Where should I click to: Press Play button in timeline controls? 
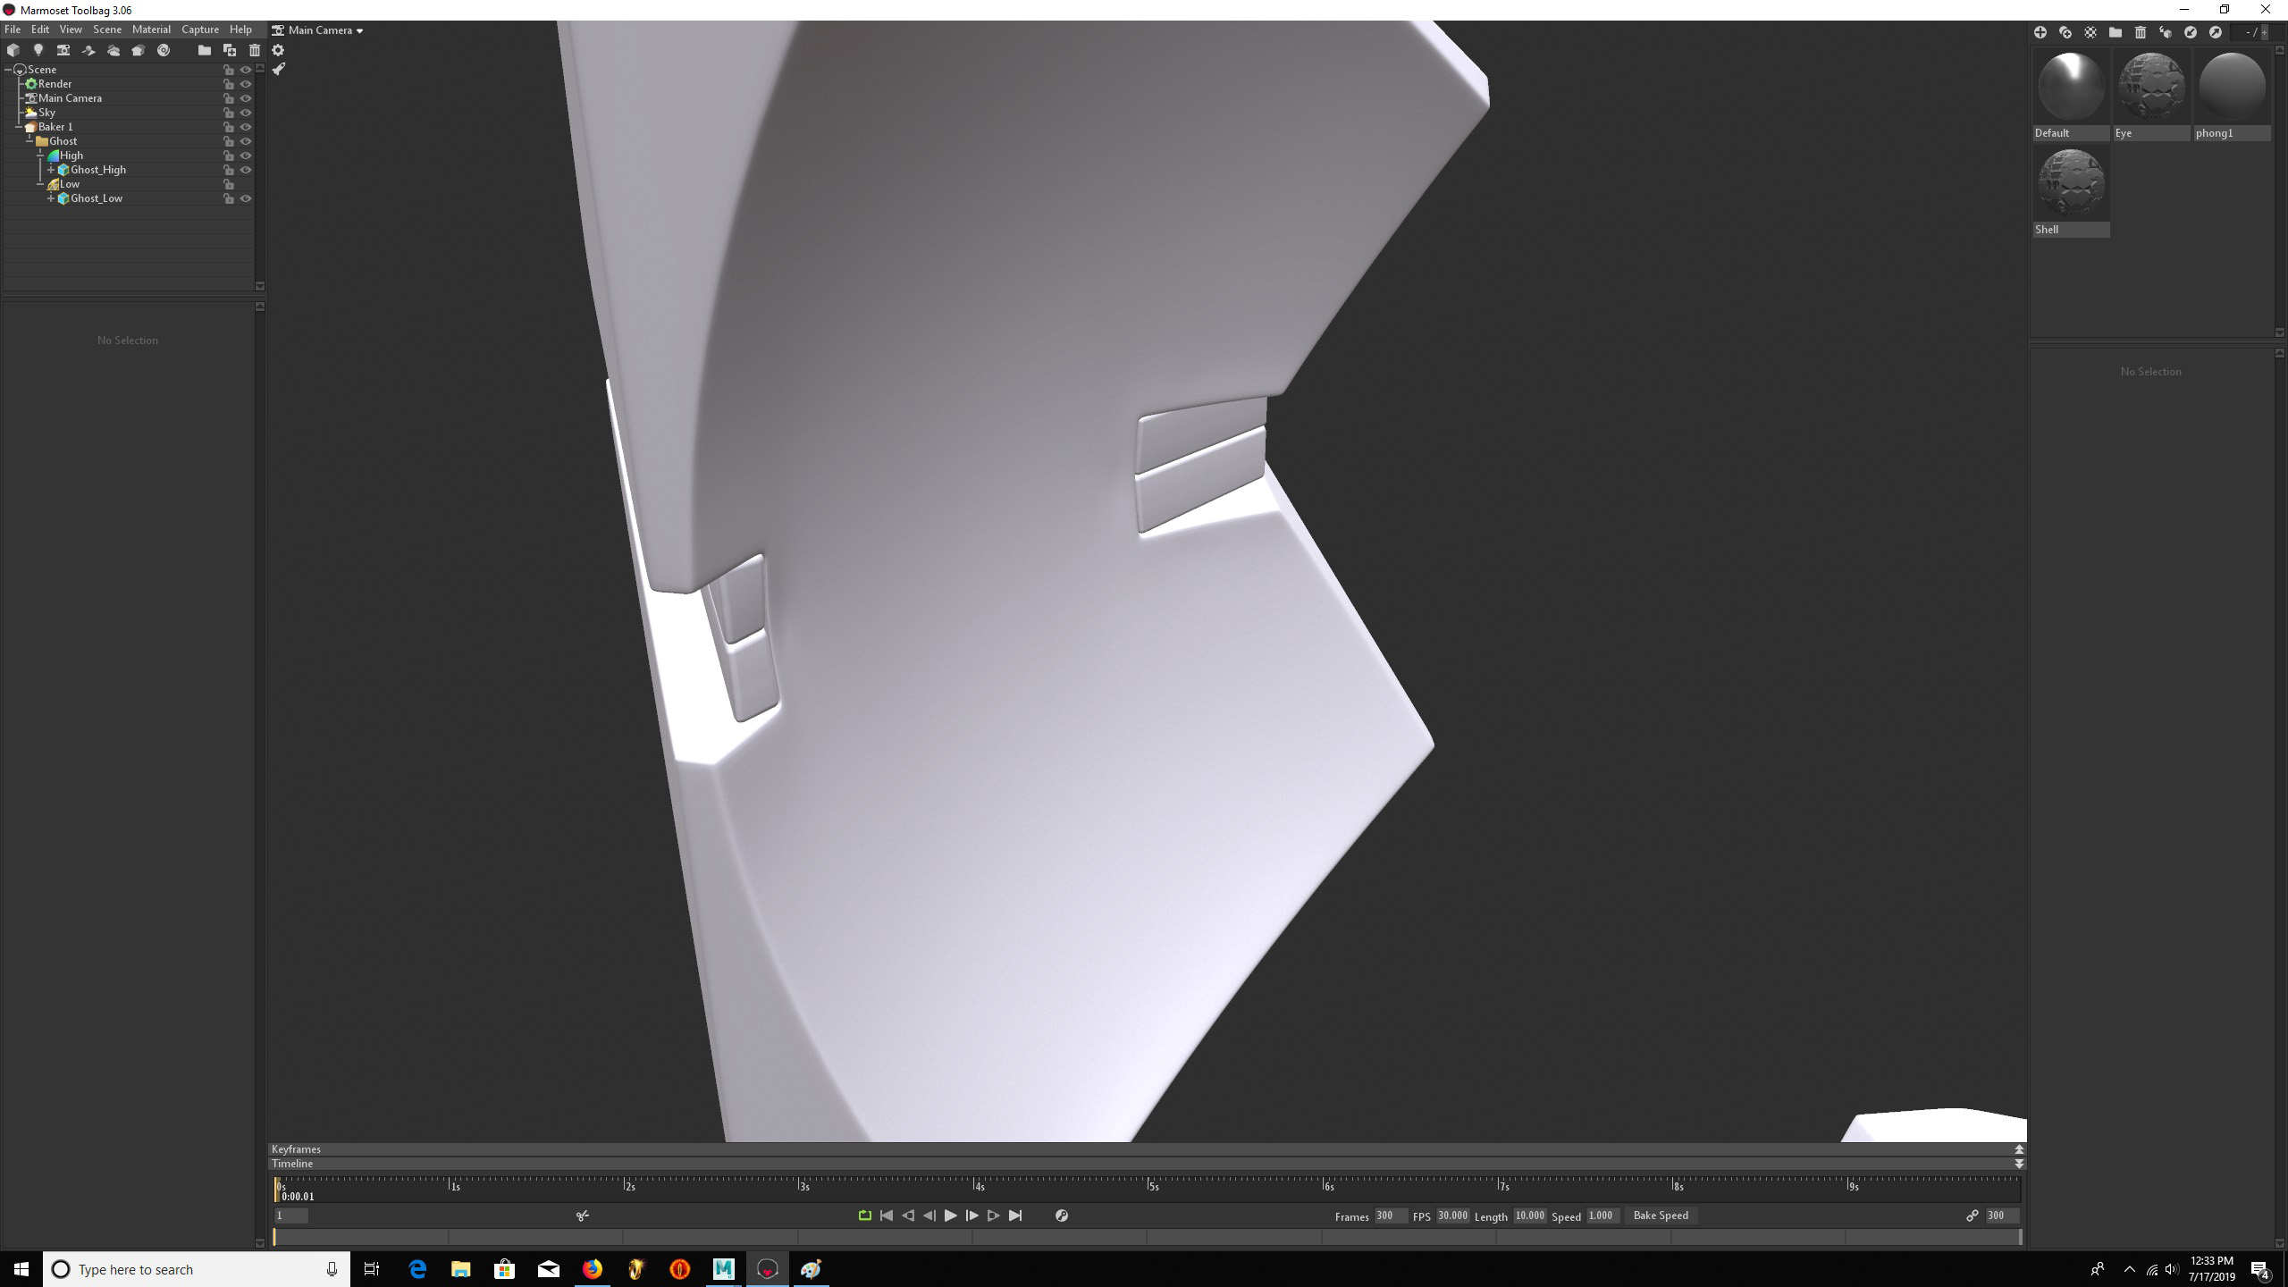pos(951,1215)
